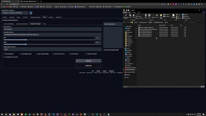Sort files by Date modified column header

tap(162, 25)
